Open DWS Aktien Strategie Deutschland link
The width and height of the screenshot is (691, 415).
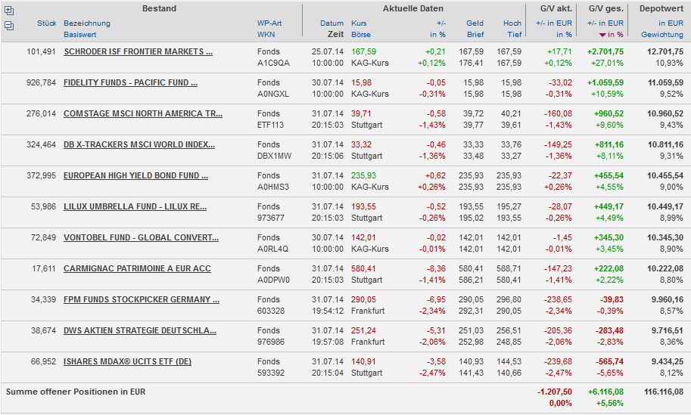tap(139, 330)
